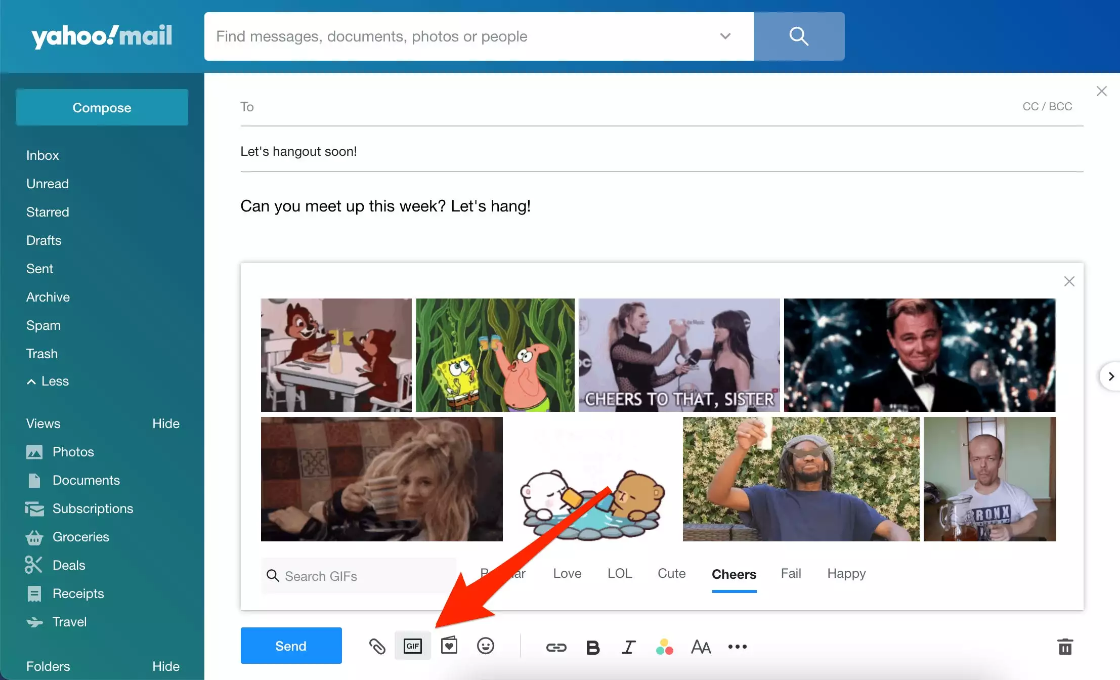Viewport: 1120px width, 680px height.
Task: Click the To recipient field
Action: (627, 107)
